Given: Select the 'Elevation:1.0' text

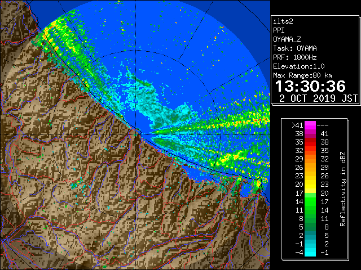Looking at the screenshot, I should pos(299,66).
